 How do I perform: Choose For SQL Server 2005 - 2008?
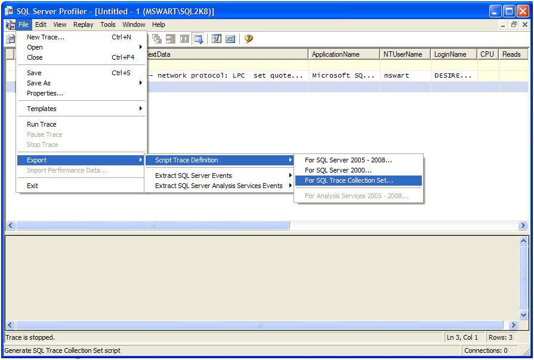click(x=359, y=160)
